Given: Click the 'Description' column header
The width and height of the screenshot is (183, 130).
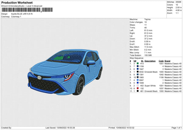Looking at the screenshot, I should [x=150, y=61].
